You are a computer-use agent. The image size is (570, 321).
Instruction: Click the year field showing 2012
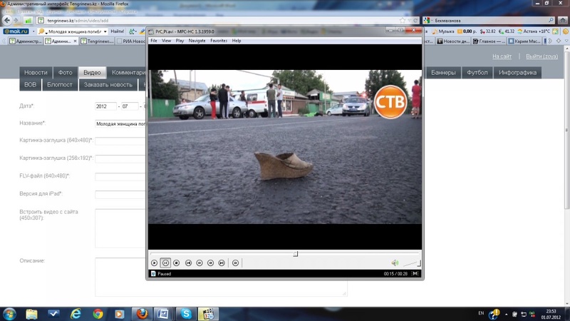[105, 106]
